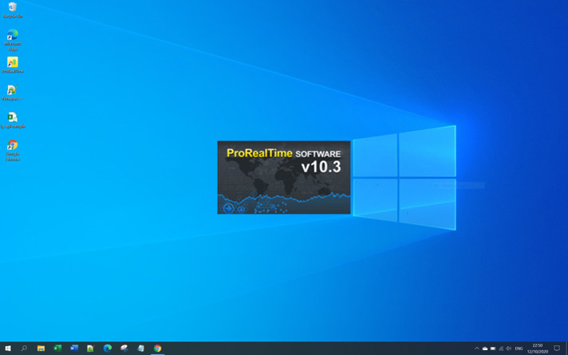Select the Recycle Bin desktop icon

coord(13,10)
